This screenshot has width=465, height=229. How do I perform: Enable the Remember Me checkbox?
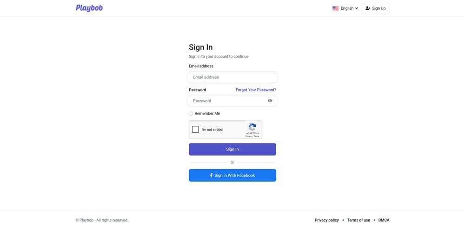(x=191, y=114)
